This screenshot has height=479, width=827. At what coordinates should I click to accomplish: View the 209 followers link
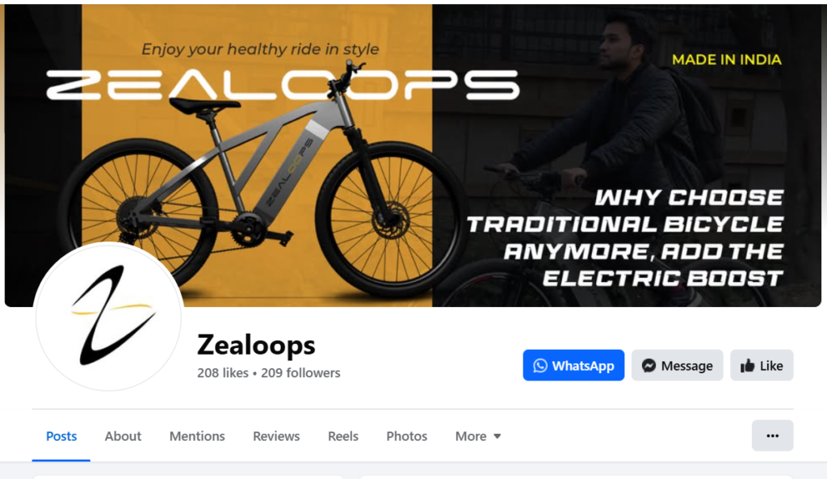[300, 373]
